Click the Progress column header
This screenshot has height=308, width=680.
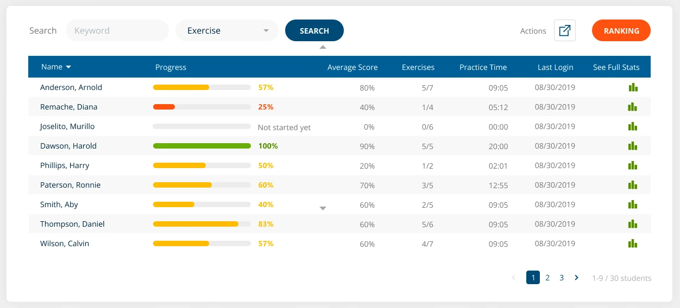[171, 67]
